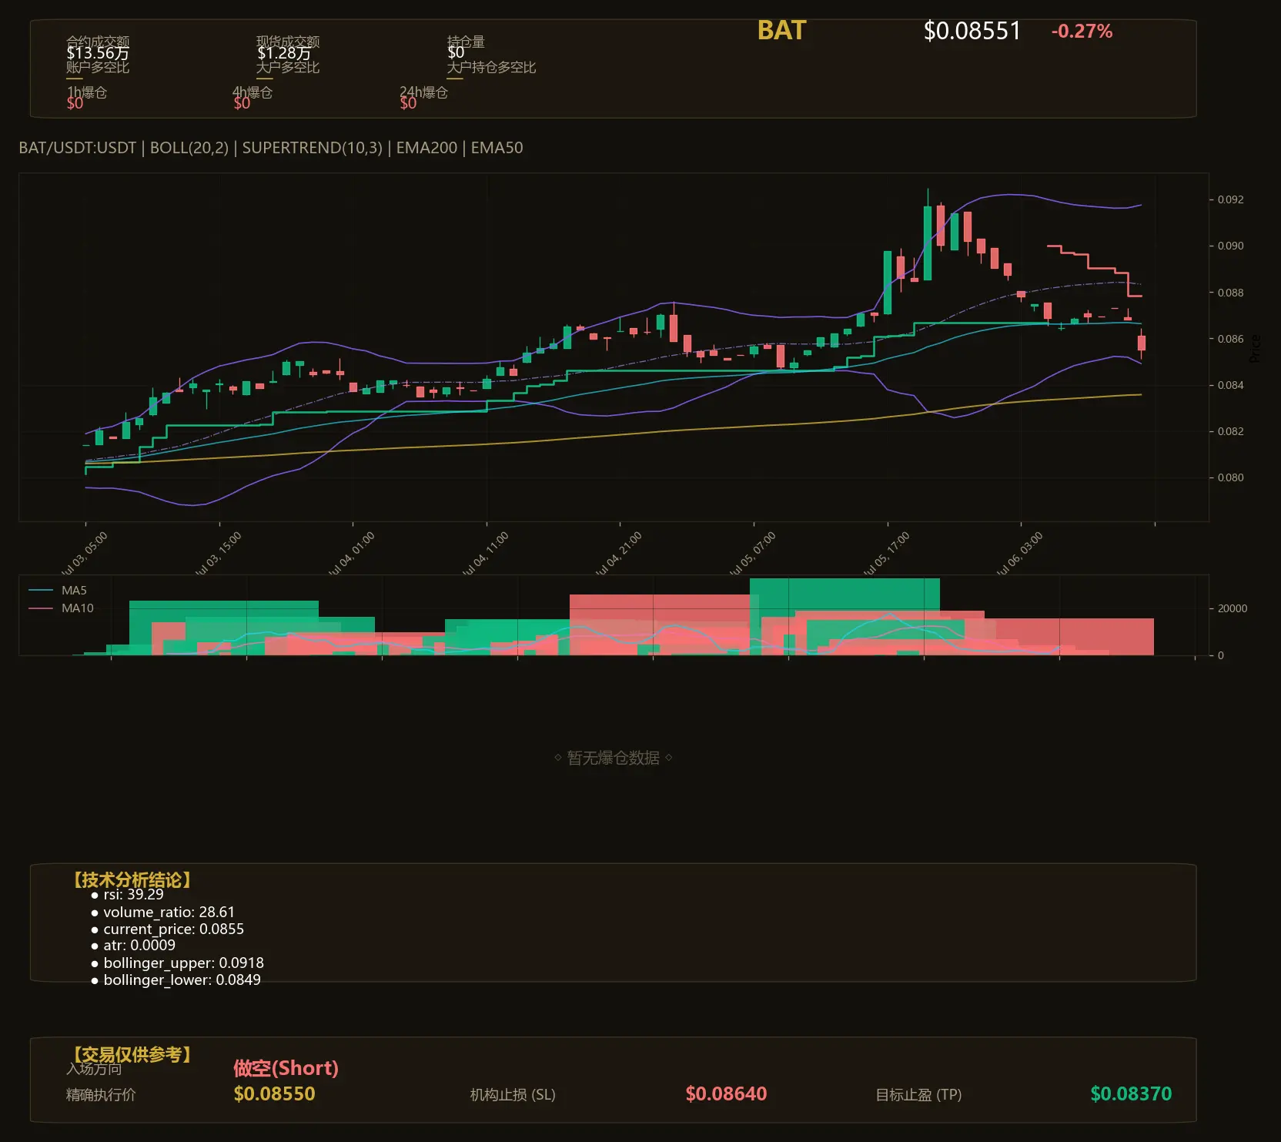Click the -0.27% price change
Screen dimensions: 1281x1142
coord(1082,32)
